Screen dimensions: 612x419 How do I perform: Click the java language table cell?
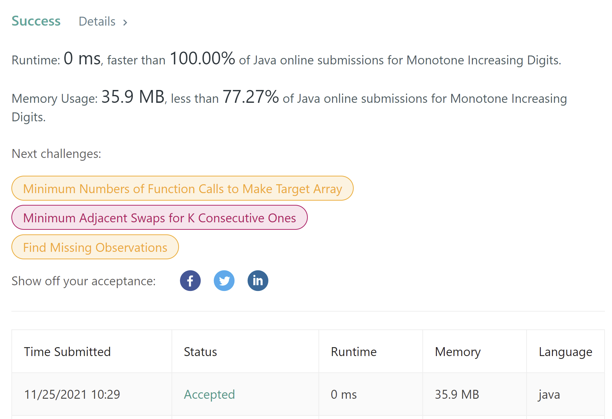pyautogui.click(x=549, y=394)
